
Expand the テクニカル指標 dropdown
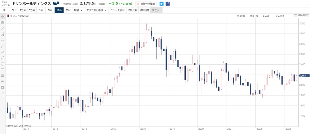tap(96, 10)
